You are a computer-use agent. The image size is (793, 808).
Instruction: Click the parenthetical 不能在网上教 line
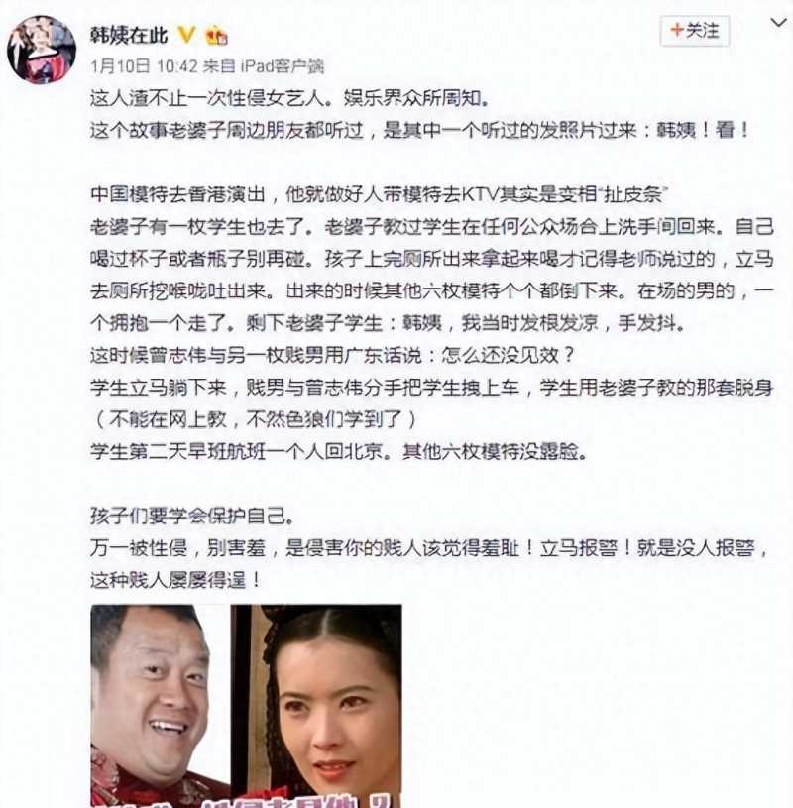[255, 419]
